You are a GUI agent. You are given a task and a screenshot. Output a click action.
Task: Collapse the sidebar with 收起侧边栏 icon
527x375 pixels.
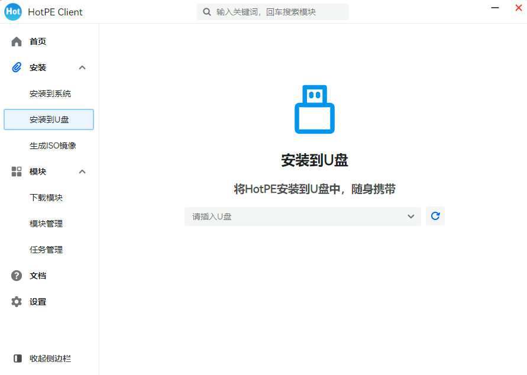coord(17,358)
